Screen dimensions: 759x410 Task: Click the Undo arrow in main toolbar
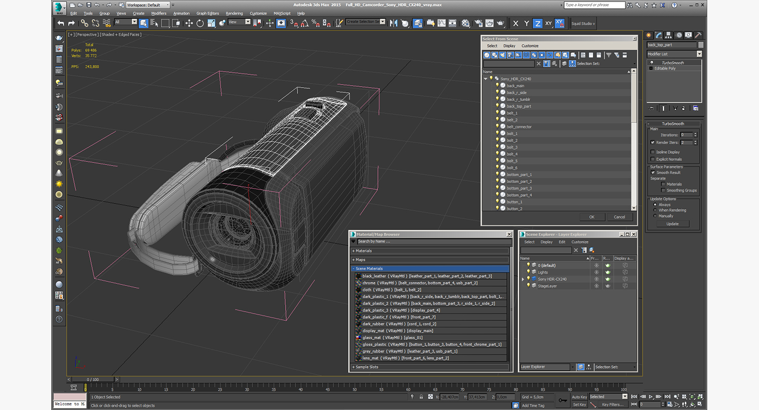pyautogui.click(x=61, y=23)
